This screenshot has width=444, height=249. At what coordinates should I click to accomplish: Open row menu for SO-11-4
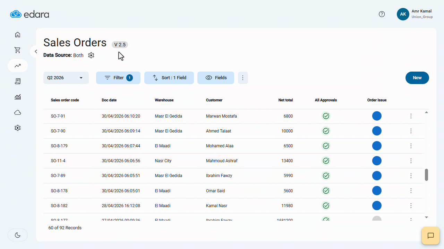click(411, 161)
